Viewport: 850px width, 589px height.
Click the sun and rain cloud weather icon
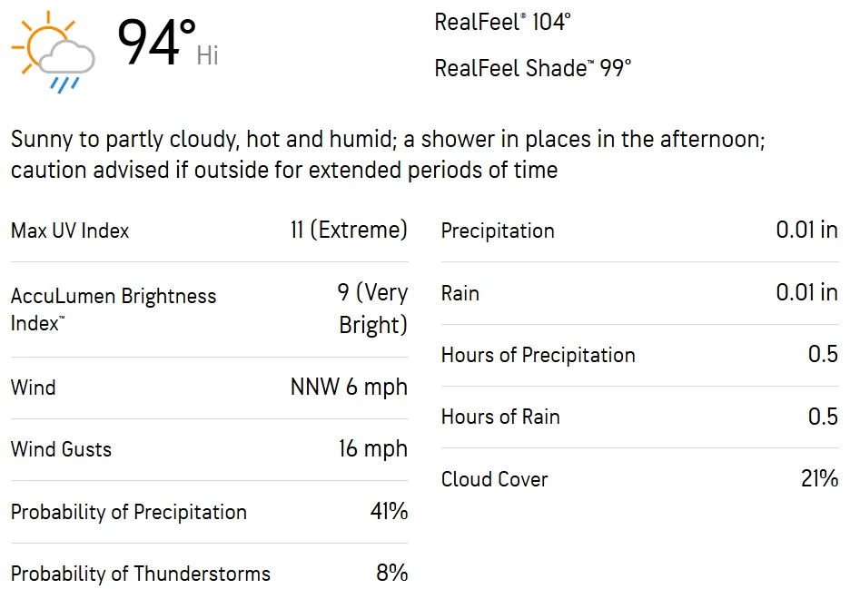(53, 52)
